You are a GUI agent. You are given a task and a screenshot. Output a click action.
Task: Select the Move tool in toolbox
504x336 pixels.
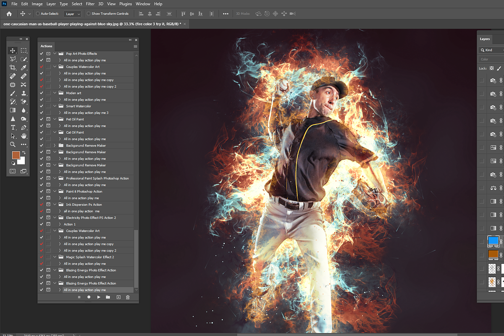(13, 50)
